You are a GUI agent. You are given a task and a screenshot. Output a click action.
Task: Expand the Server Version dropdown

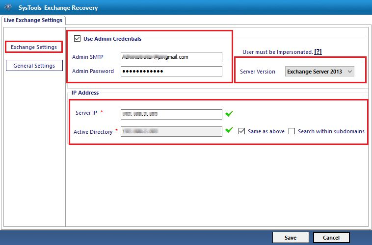(x=319, y=72)
